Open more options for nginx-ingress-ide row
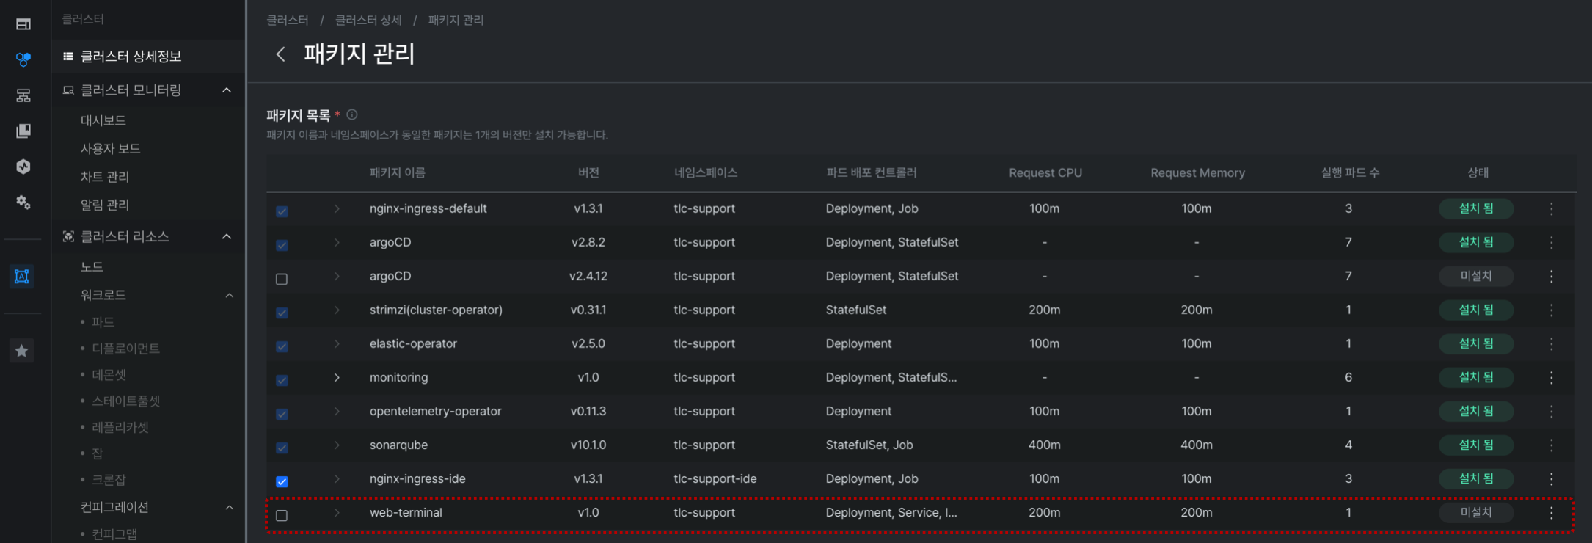The height and width of the screenshot is (543, 1592). pos(1551,479)
